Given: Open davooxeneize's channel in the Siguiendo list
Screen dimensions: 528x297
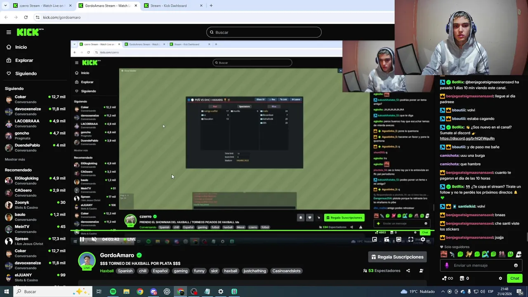Looking at the screenshot, I should (35, 111).
